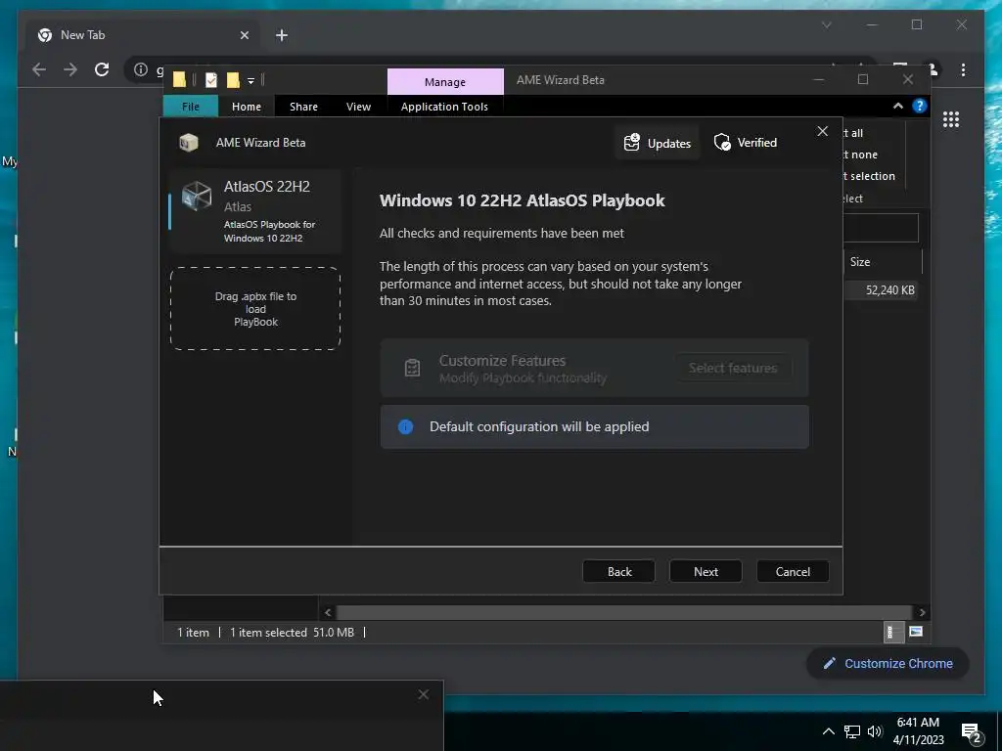1002x751 pixels.
Task: Click Explorer properties quick access icon
Action: [x=211, y=80]
